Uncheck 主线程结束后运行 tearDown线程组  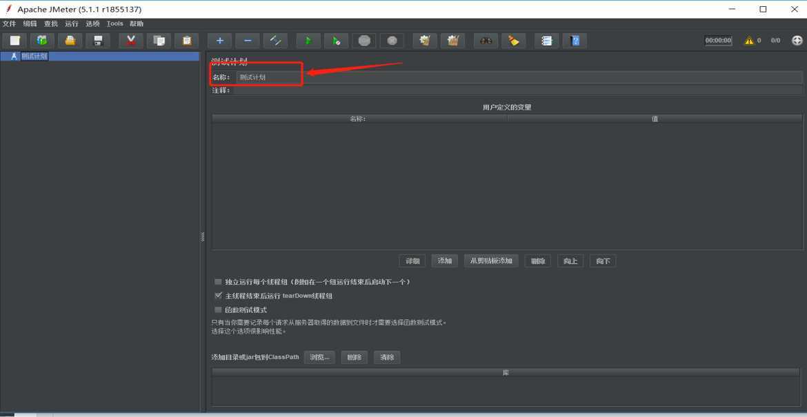(x=218, y=296)
